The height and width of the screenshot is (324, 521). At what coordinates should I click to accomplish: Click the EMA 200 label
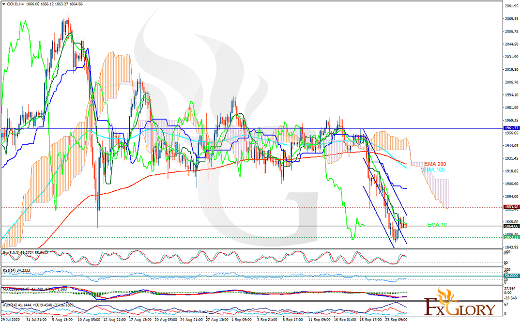pos(435,164)
